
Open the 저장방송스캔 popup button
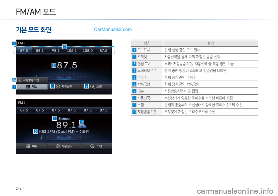(x=32, y=80)
